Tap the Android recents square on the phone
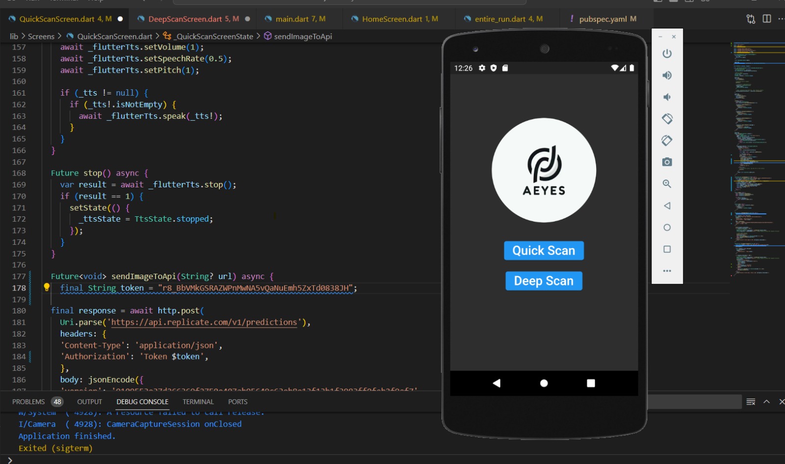This screenshot has height=464, width=785. (591, 383)
